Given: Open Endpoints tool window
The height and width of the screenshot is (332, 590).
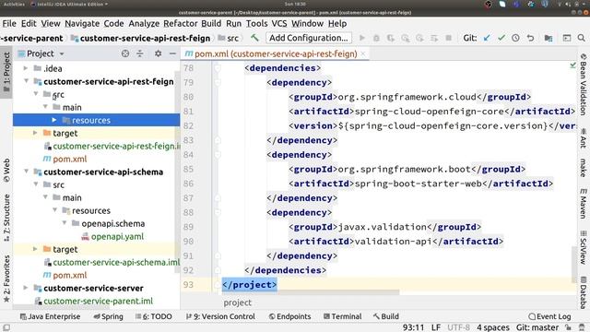Looking at the screenshot, I should [x=289, y=316].
